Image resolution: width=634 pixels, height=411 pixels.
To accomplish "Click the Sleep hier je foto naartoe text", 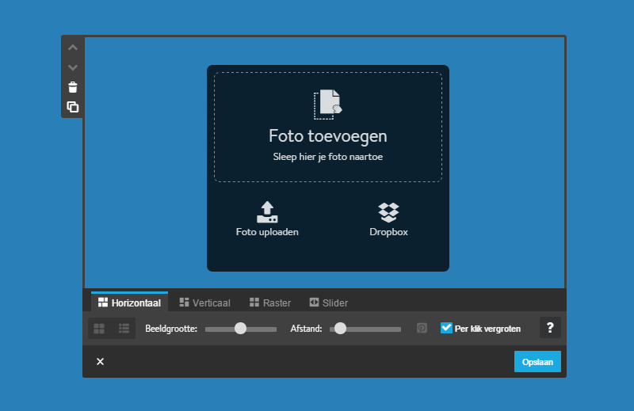I will [x=328, y=157].
